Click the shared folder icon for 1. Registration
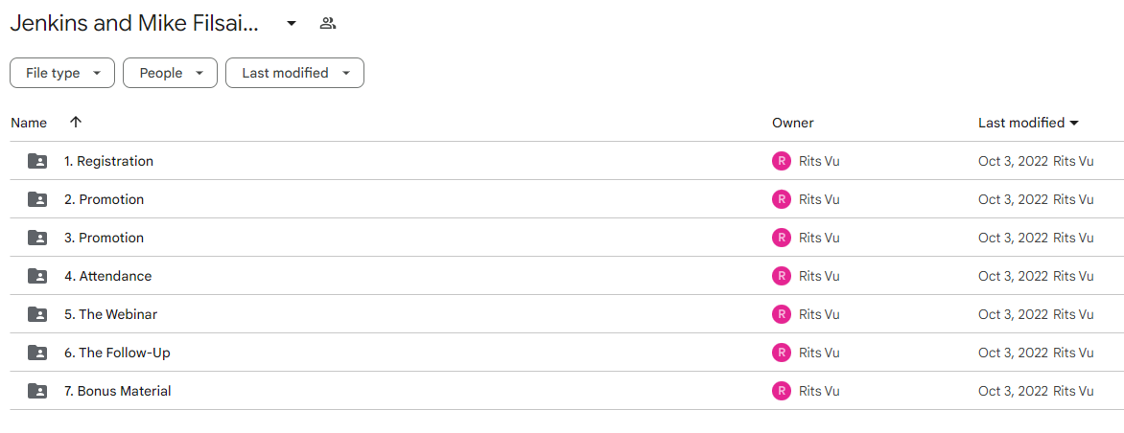Image resolution: width=1124 pixels, height=433 pixels. pyautogui.click(x=37, y=161)
